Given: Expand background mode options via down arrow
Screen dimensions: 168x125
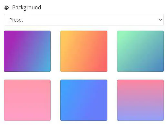Looking at the screenshot, I should (x=161, y=20).
